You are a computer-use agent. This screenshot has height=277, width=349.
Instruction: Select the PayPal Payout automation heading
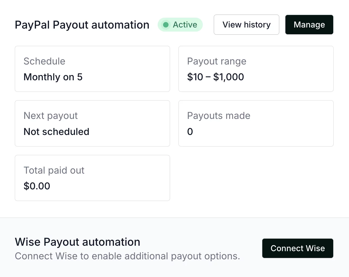pyautogui.click(x=82, y=25)
